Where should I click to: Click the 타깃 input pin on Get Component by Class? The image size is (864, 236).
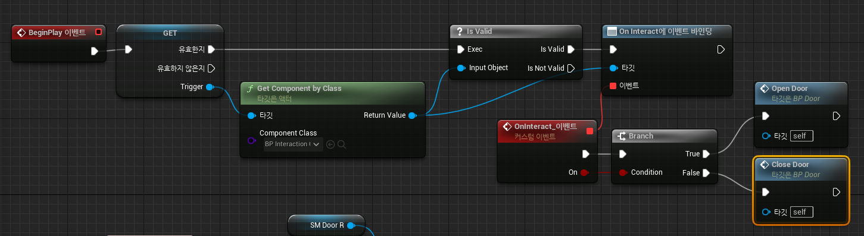point(251,115)
